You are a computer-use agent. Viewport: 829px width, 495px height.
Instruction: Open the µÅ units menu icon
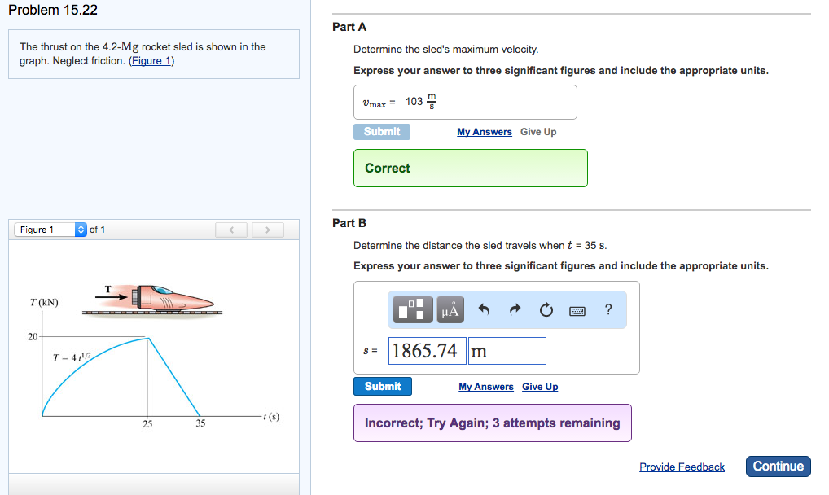pos(450,309)
